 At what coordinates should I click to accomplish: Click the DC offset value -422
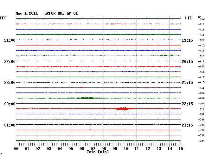[x=201, y=40]
